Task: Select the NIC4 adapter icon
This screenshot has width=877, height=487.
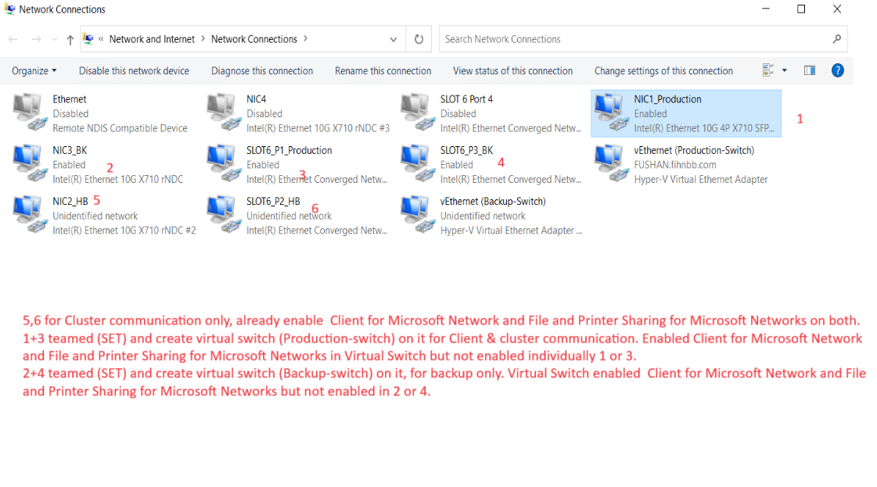Action: 224,113
